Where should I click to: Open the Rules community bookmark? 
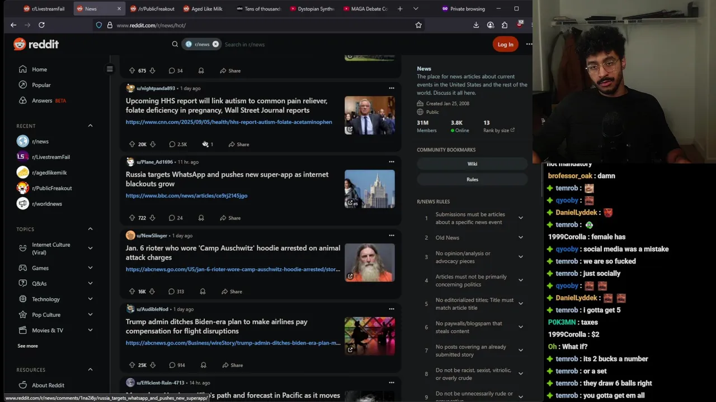(x=472, y=179)
